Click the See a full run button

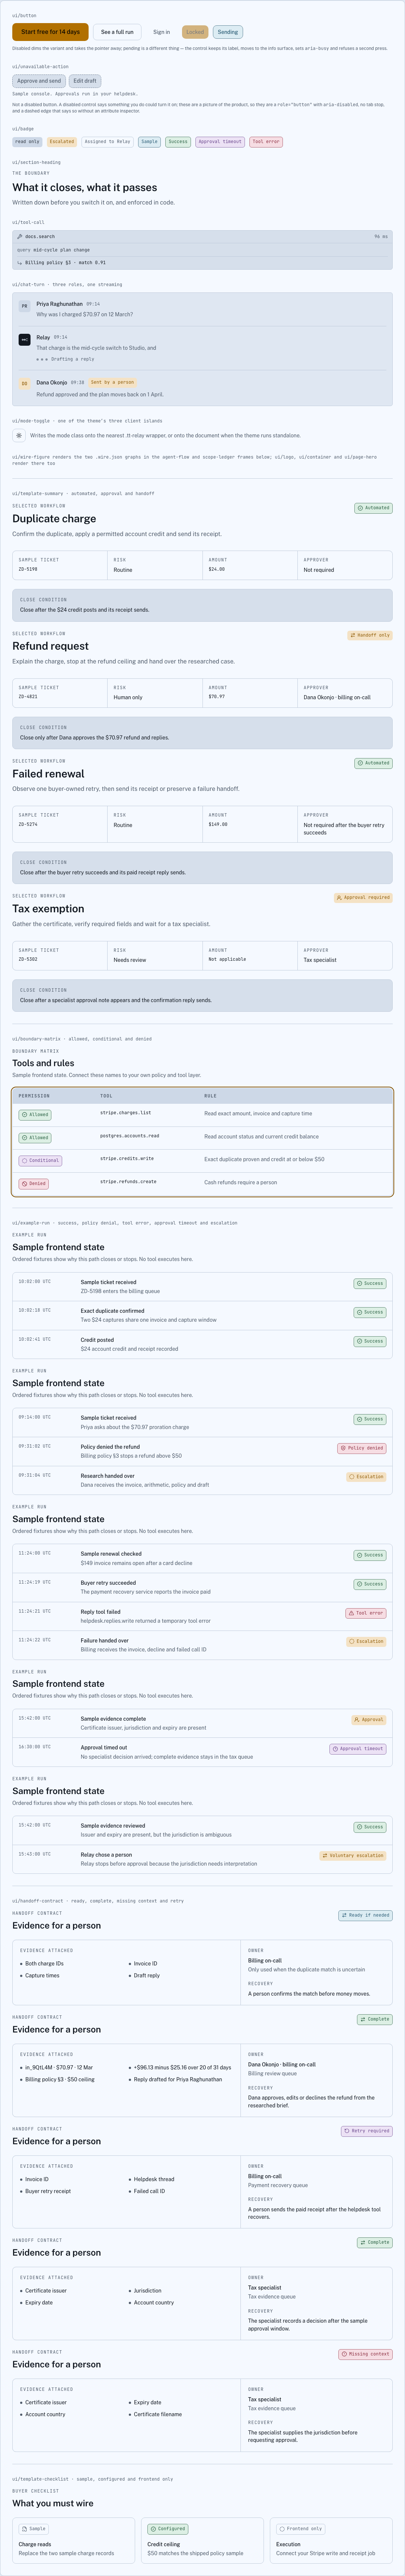[x=117, y=32]
